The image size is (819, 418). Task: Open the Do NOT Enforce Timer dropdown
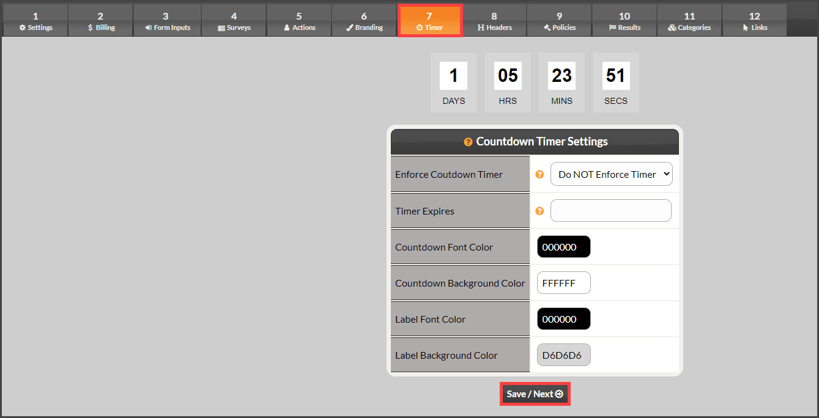(x=611, y=174)
